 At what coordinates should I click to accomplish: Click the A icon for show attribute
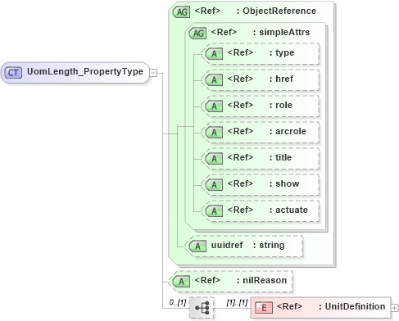214,184
